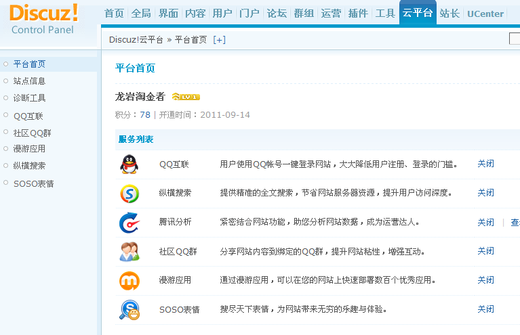Click the SOSO表情 service name in list
Viewport: 520px width, 335px height.
click(x=180, y=309)
